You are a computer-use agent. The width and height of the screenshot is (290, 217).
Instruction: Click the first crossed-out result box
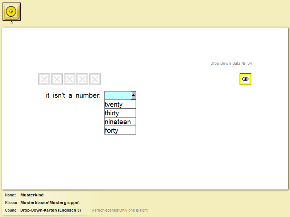[44, 79]
